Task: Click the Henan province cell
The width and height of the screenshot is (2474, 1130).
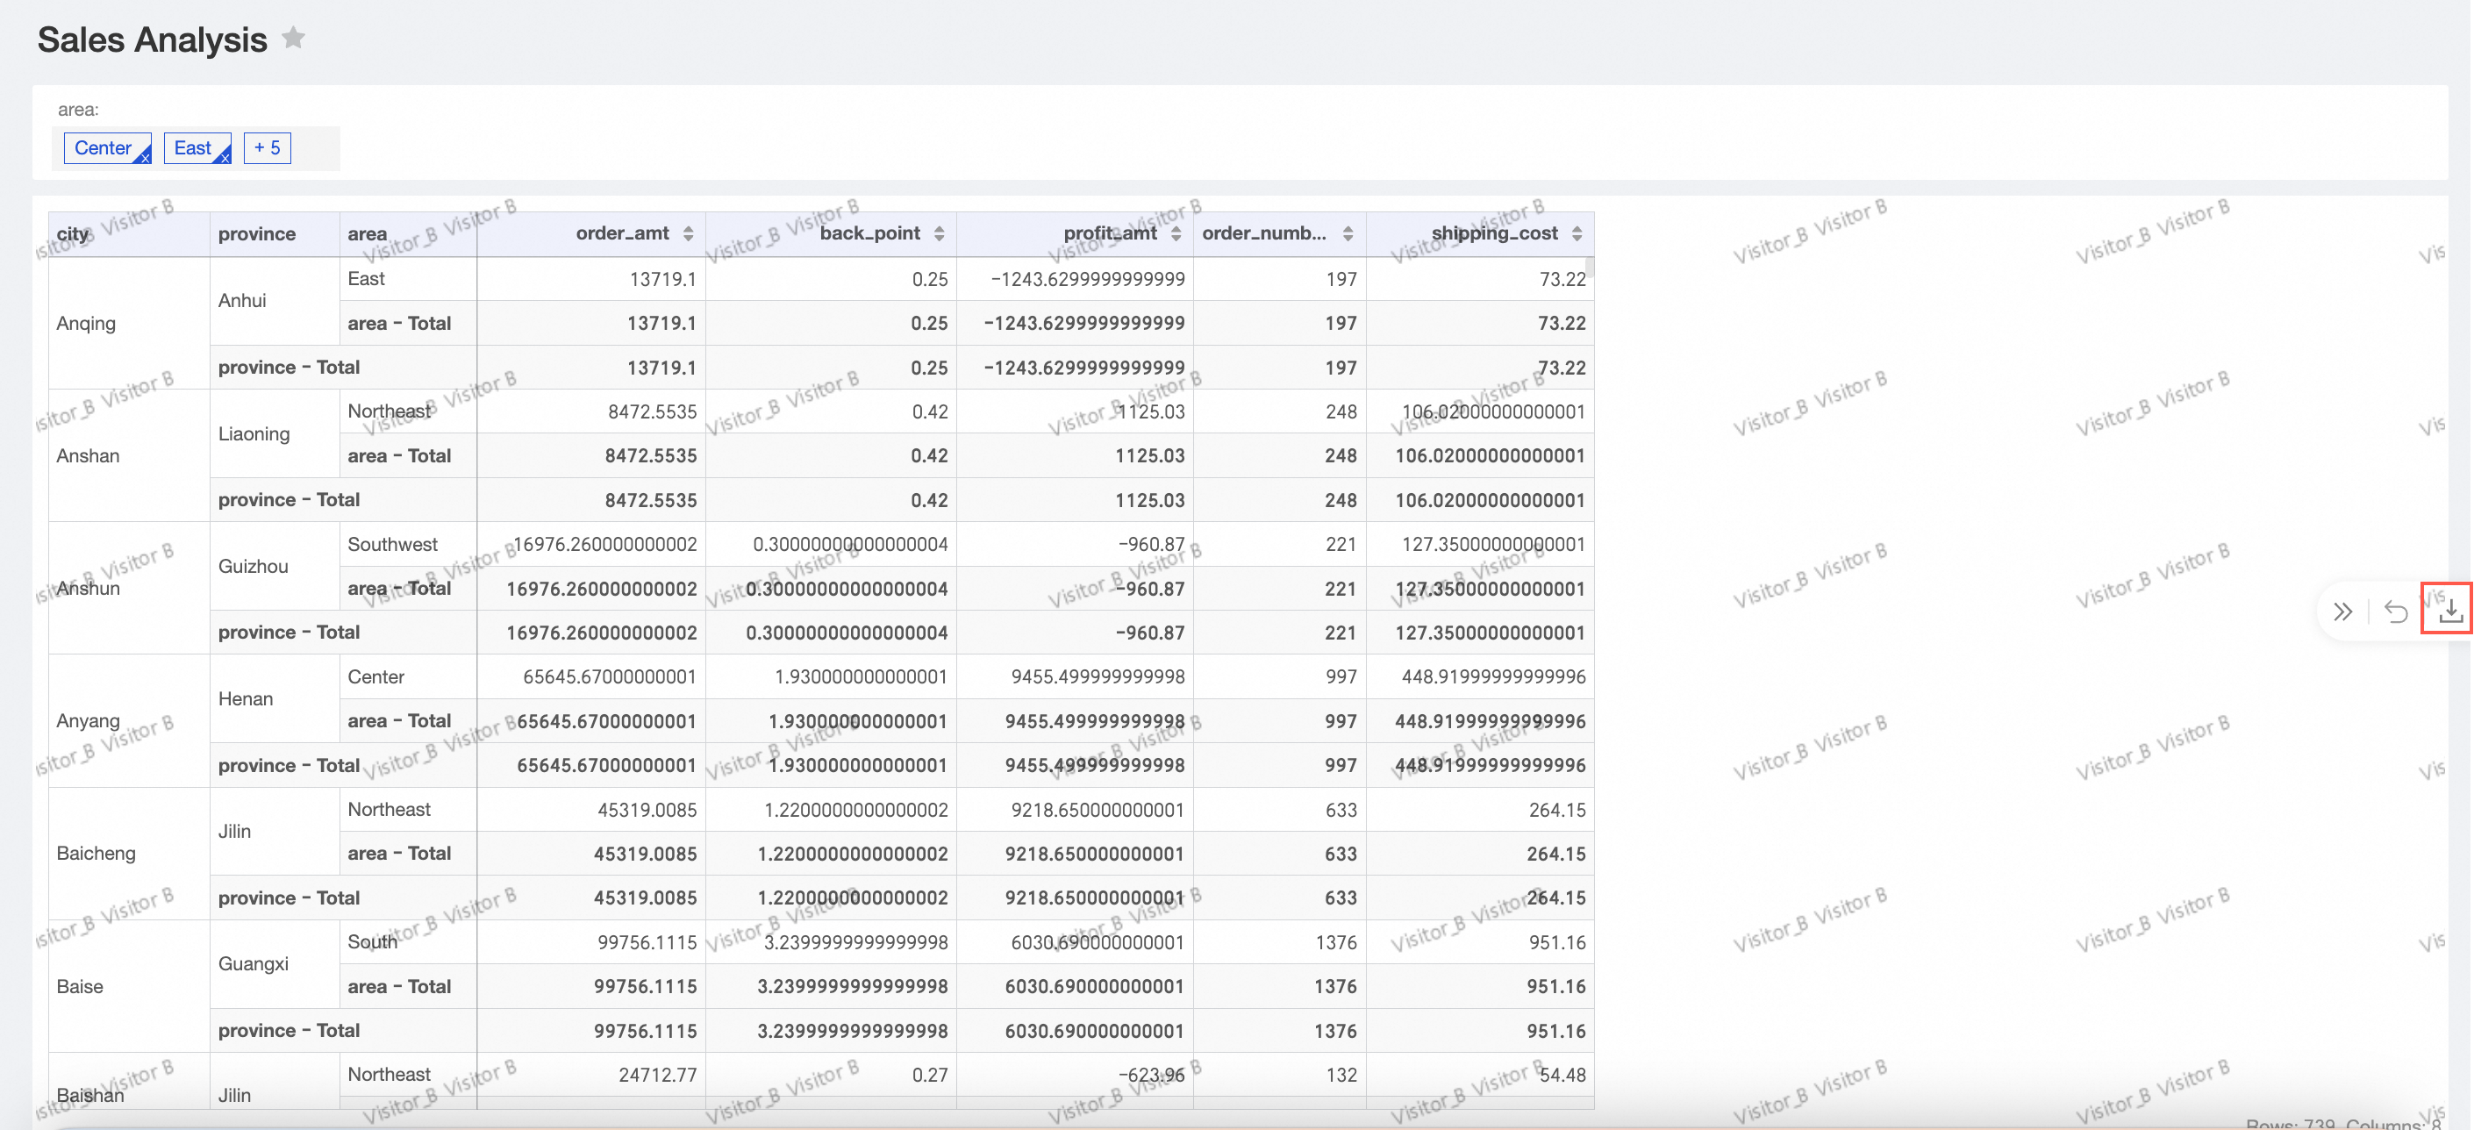Action: [245, 698]
